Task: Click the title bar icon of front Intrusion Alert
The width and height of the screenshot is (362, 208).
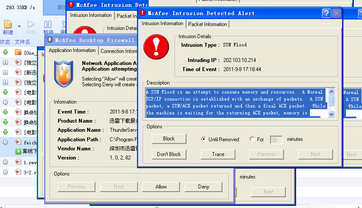Action: point(143,13)
